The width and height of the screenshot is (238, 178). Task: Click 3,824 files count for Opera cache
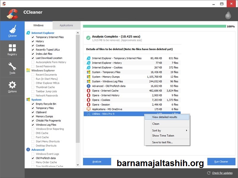pyautogui.click(x=172, y=91)
